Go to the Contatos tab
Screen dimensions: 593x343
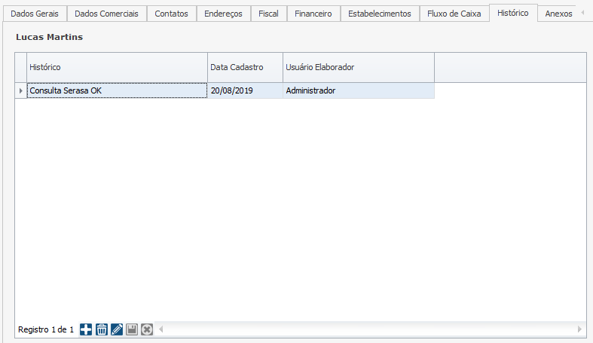171,14
